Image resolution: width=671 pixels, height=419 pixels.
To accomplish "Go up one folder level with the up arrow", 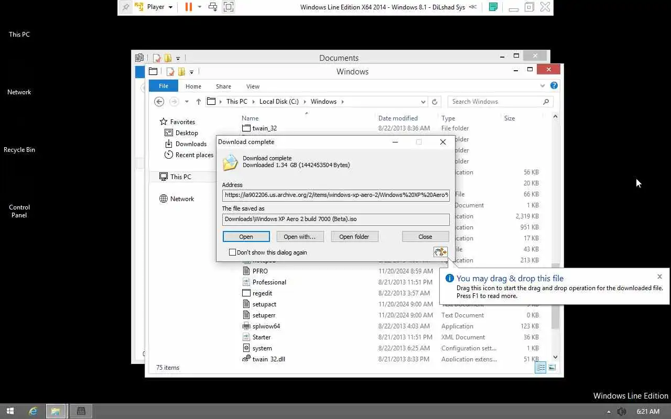I will click(198, 102).
